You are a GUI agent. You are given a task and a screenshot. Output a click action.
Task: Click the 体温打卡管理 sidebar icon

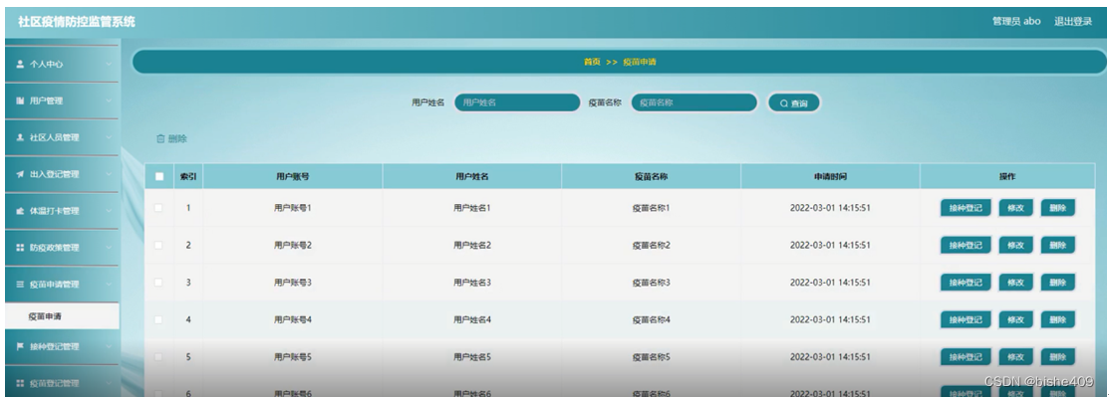click(x=20, y=211)
